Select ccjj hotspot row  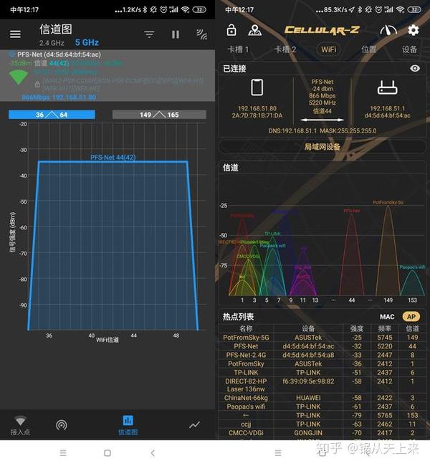pyautogui.click(x=322, y=424)
